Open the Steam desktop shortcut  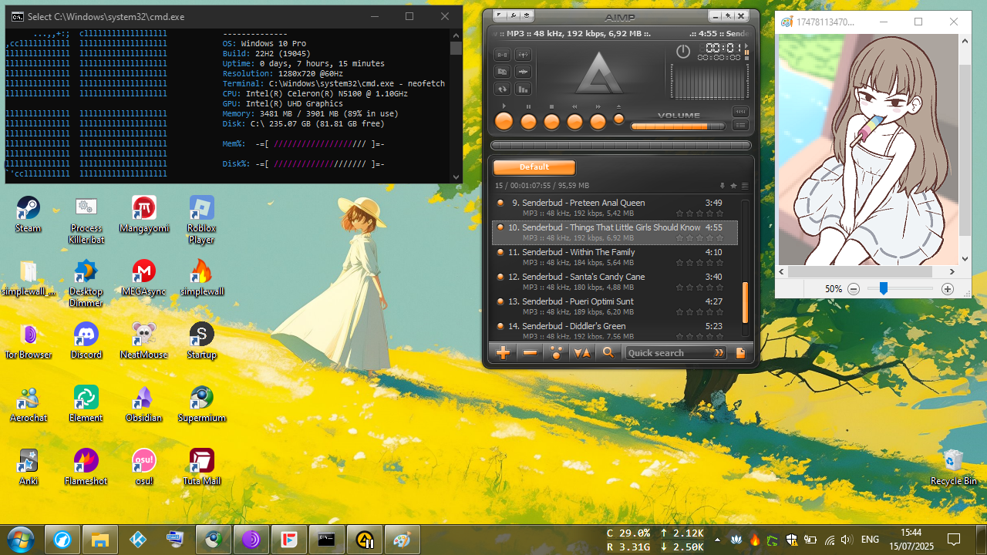tap(28, 214)
